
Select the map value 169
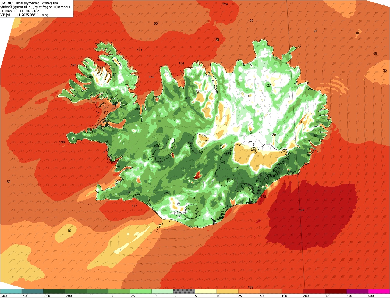250,287
